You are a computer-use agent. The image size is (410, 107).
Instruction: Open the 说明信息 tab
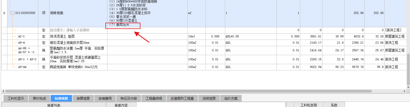[x=209, y=98]
